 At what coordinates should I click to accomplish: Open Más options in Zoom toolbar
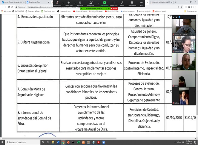[142, 3]
